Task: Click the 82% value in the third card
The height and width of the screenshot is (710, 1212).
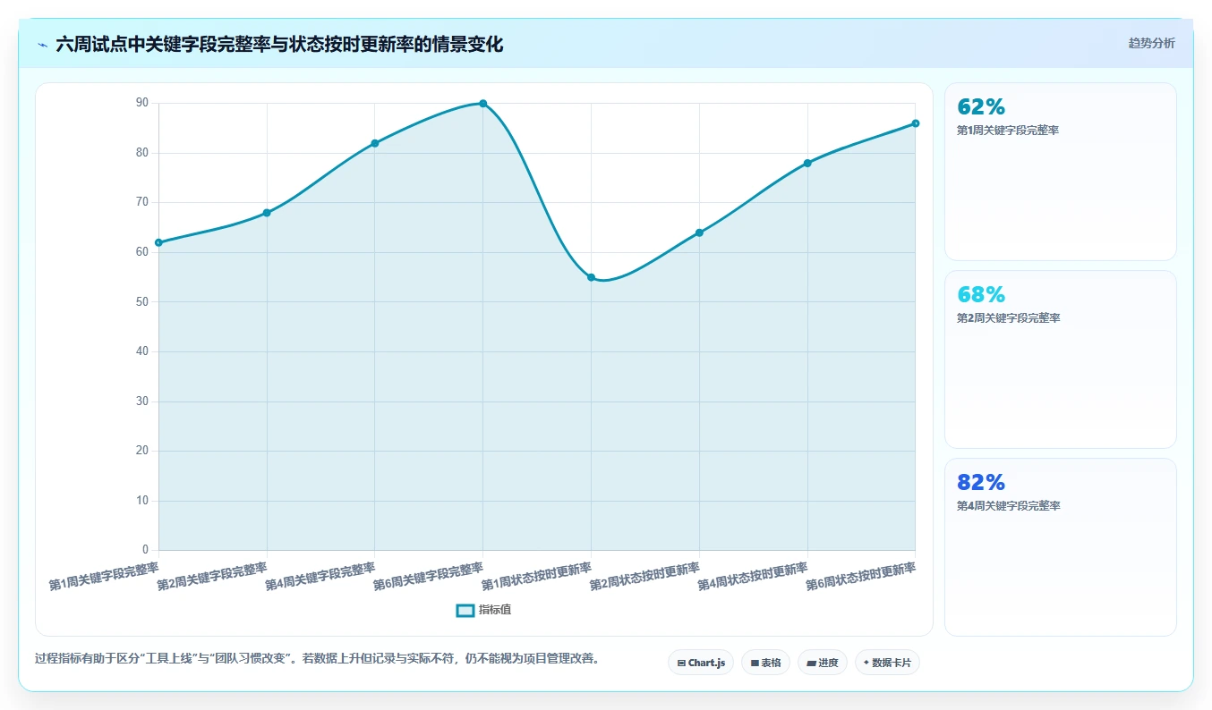Action: [x=981, y=483]
